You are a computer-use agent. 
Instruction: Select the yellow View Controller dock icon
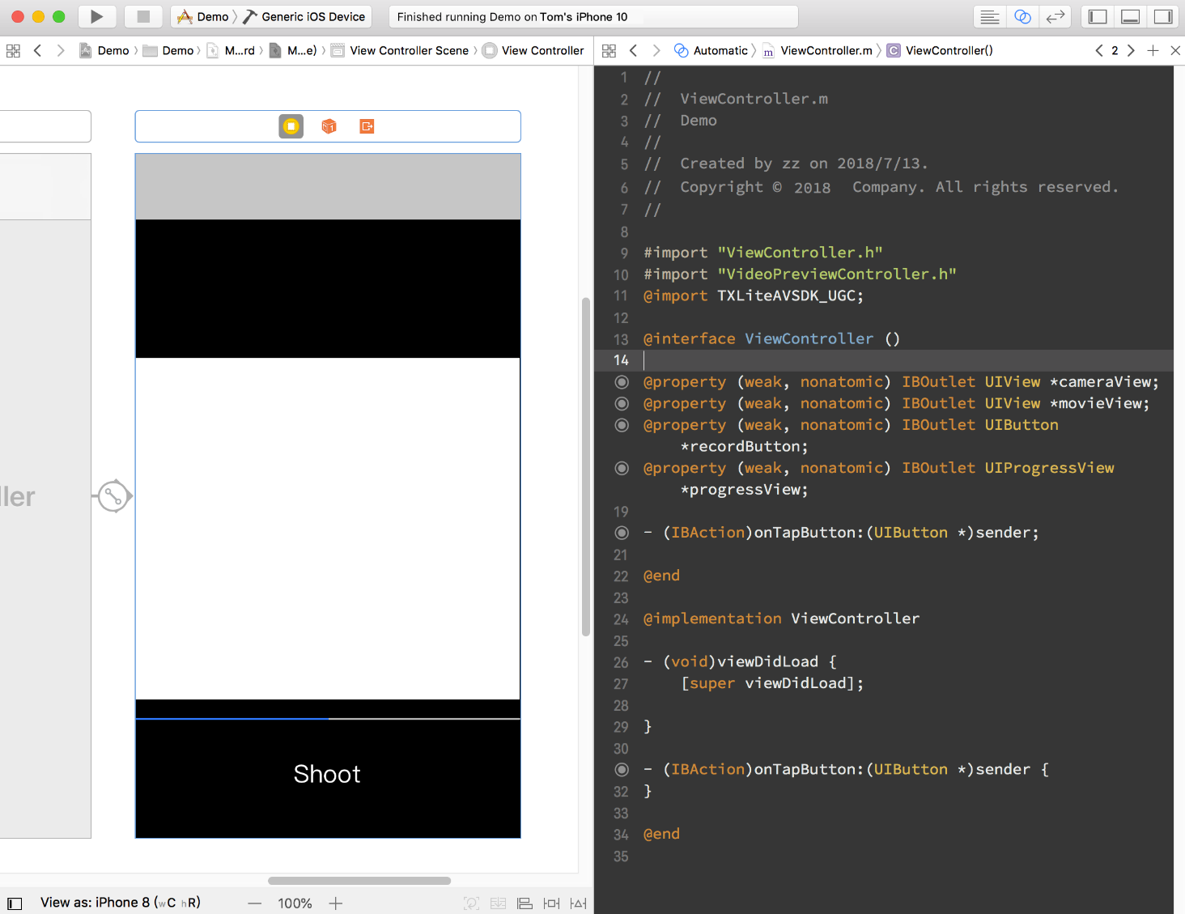pyautogui.click(x=291, y=126)
